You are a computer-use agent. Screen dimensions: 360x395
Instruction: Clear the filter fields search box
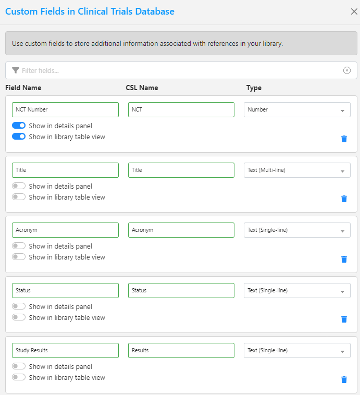tap(347, 70)
